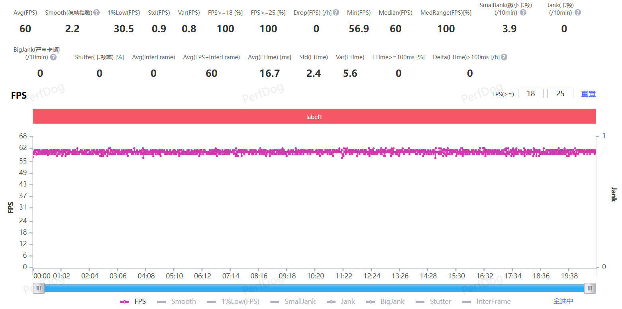Click FPS threshold field showing 18

tap(530, 94)
